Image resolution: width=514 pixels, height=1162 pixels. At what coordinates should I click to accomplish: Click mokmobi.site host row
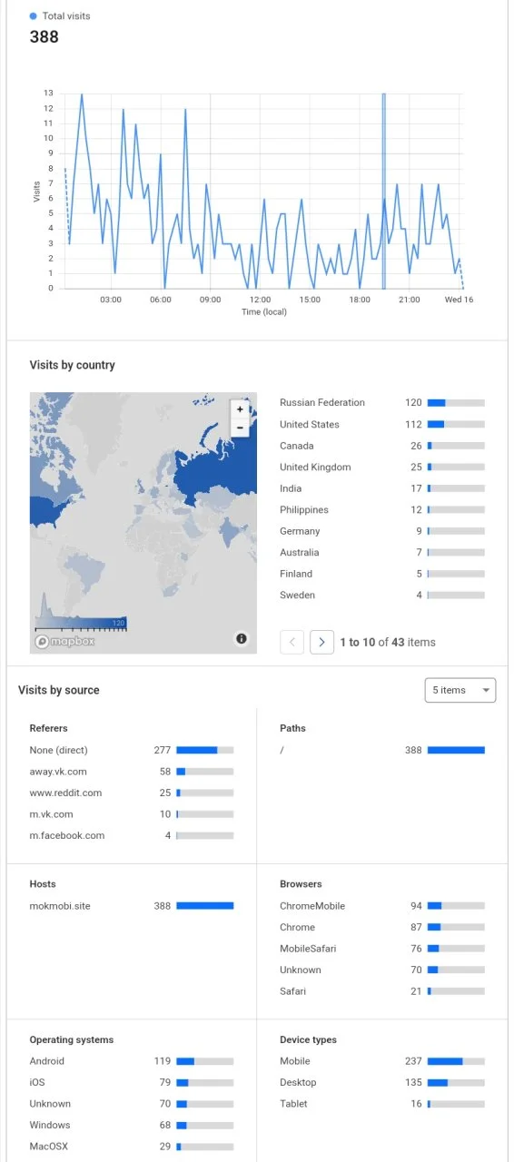pos(132,905)
